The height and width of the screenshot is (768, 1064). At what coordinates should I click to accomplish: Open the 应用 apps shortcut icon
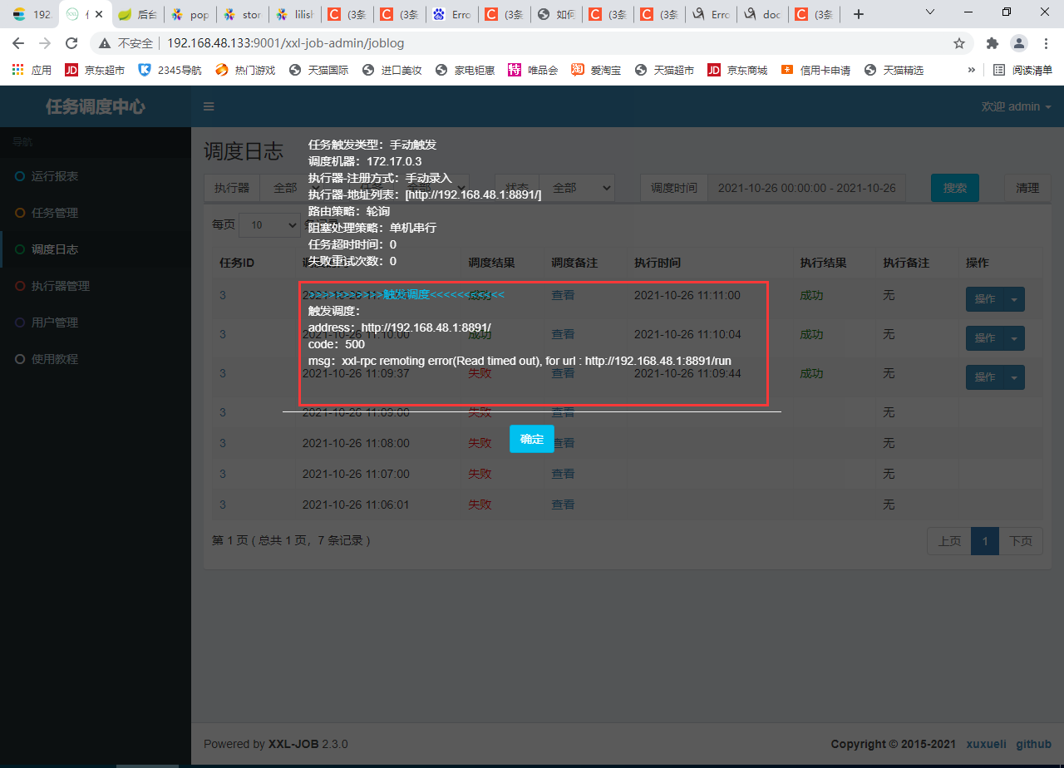tap(17, 70)
